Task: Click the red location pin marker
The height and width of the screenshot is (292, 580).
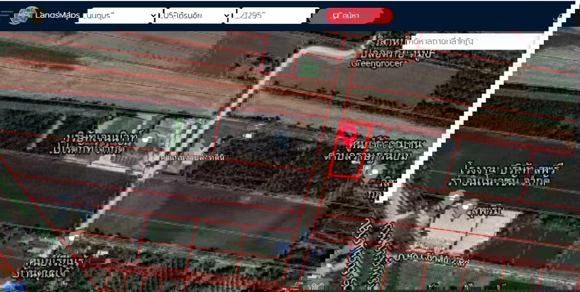Action: click(x=349, y=134)
